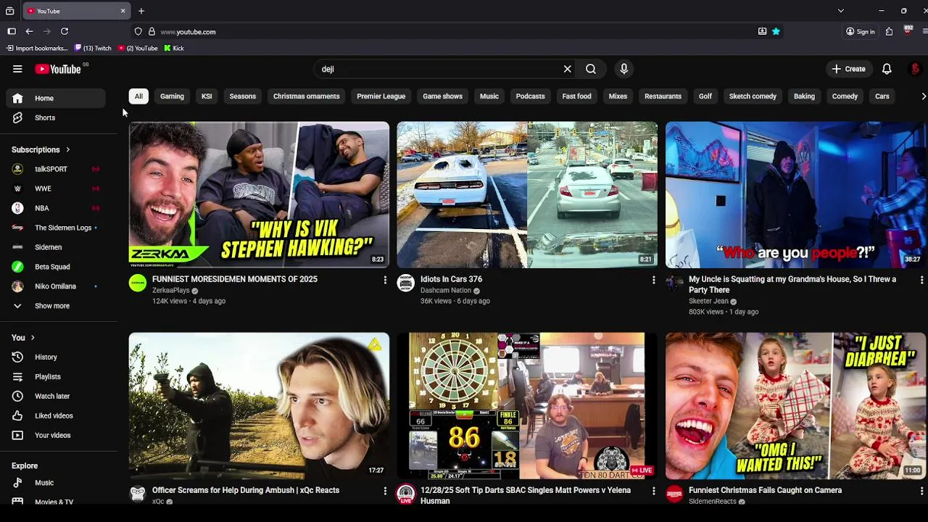The height and width of the screenshot is (522, 928).
Task: Play the 'Who are you people' thumbnail
Action: point(795,194)
